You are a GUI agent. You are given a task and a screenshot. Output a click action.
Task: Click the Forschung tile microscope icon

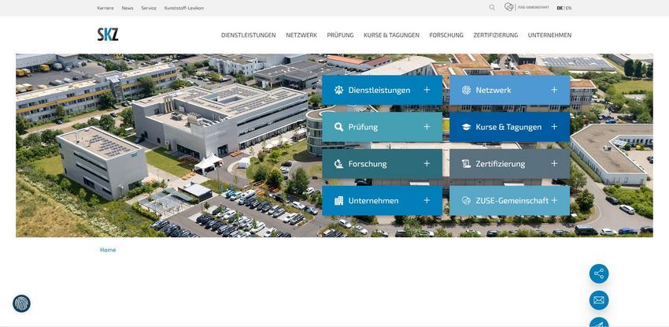[x=338, y=164]
